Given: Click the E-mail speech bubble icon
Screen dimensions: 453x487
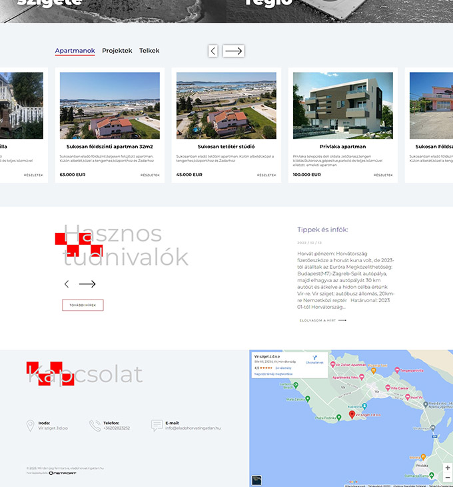Looking at the screenshot, I should click(157, 425).
